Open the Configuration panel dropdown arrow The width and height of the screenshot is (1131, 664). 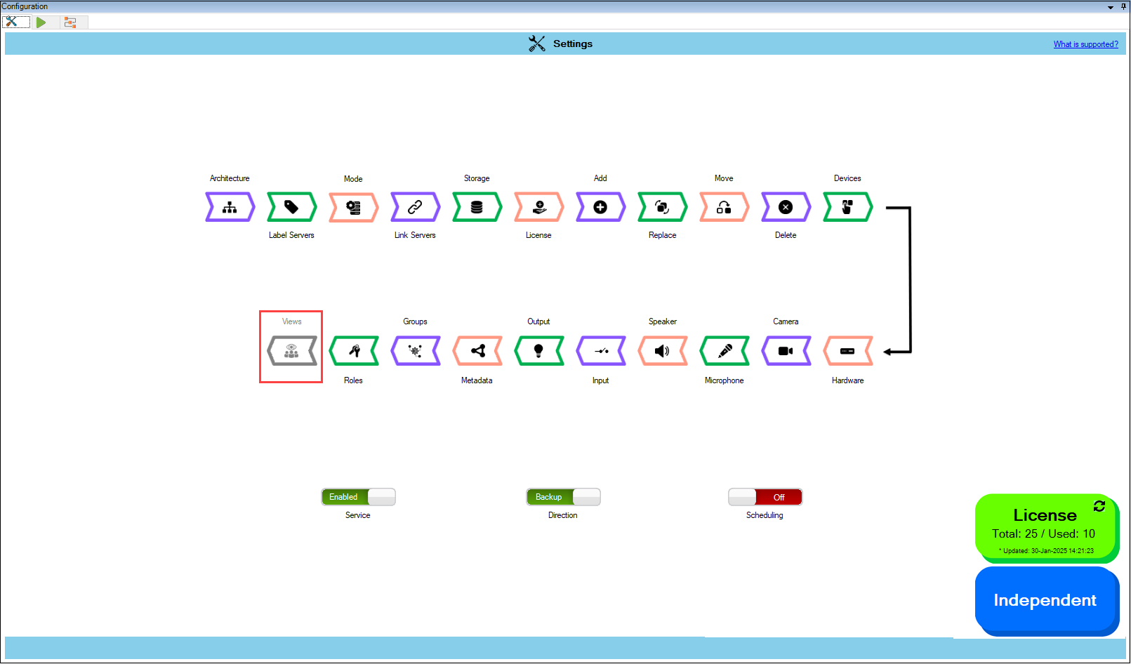(1111, 7)
